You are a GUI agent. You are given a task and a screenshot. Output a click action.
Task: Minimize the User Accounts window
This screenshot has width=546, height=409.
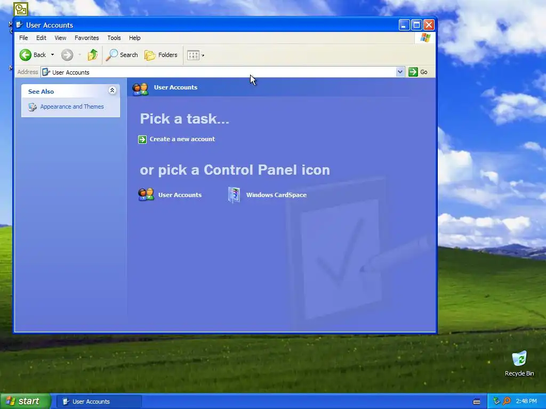pyautogui.click(x=404, y=24)
